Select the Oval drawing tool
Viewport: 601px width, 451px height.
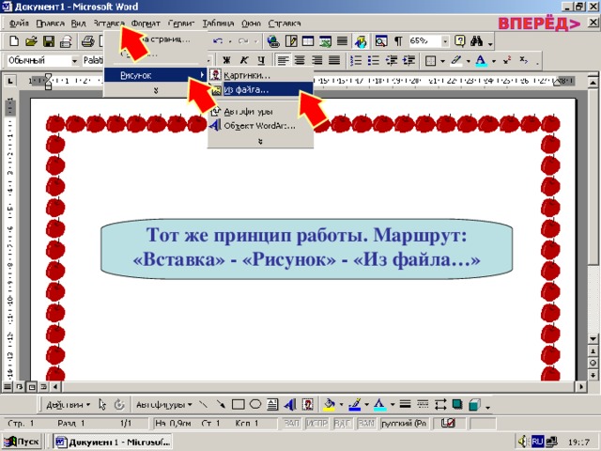(x=255, y=404)
